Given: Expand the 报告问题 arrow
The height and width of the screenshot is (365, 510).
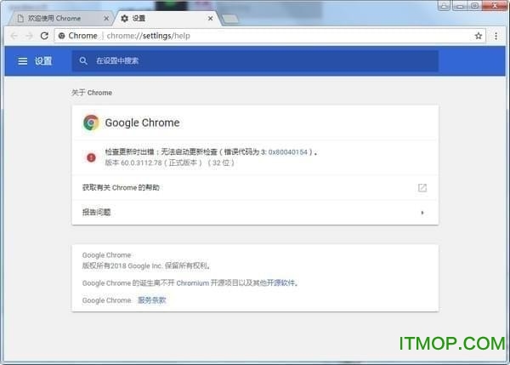Looking at the screenshot, I should pyautogui.click(x=422, y=212).
